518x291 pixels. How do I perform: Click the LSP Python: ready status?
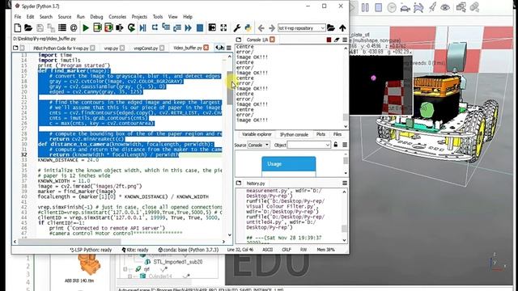[91, 250]
